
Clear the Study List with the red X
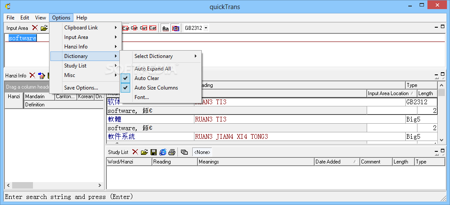[135, 152]
